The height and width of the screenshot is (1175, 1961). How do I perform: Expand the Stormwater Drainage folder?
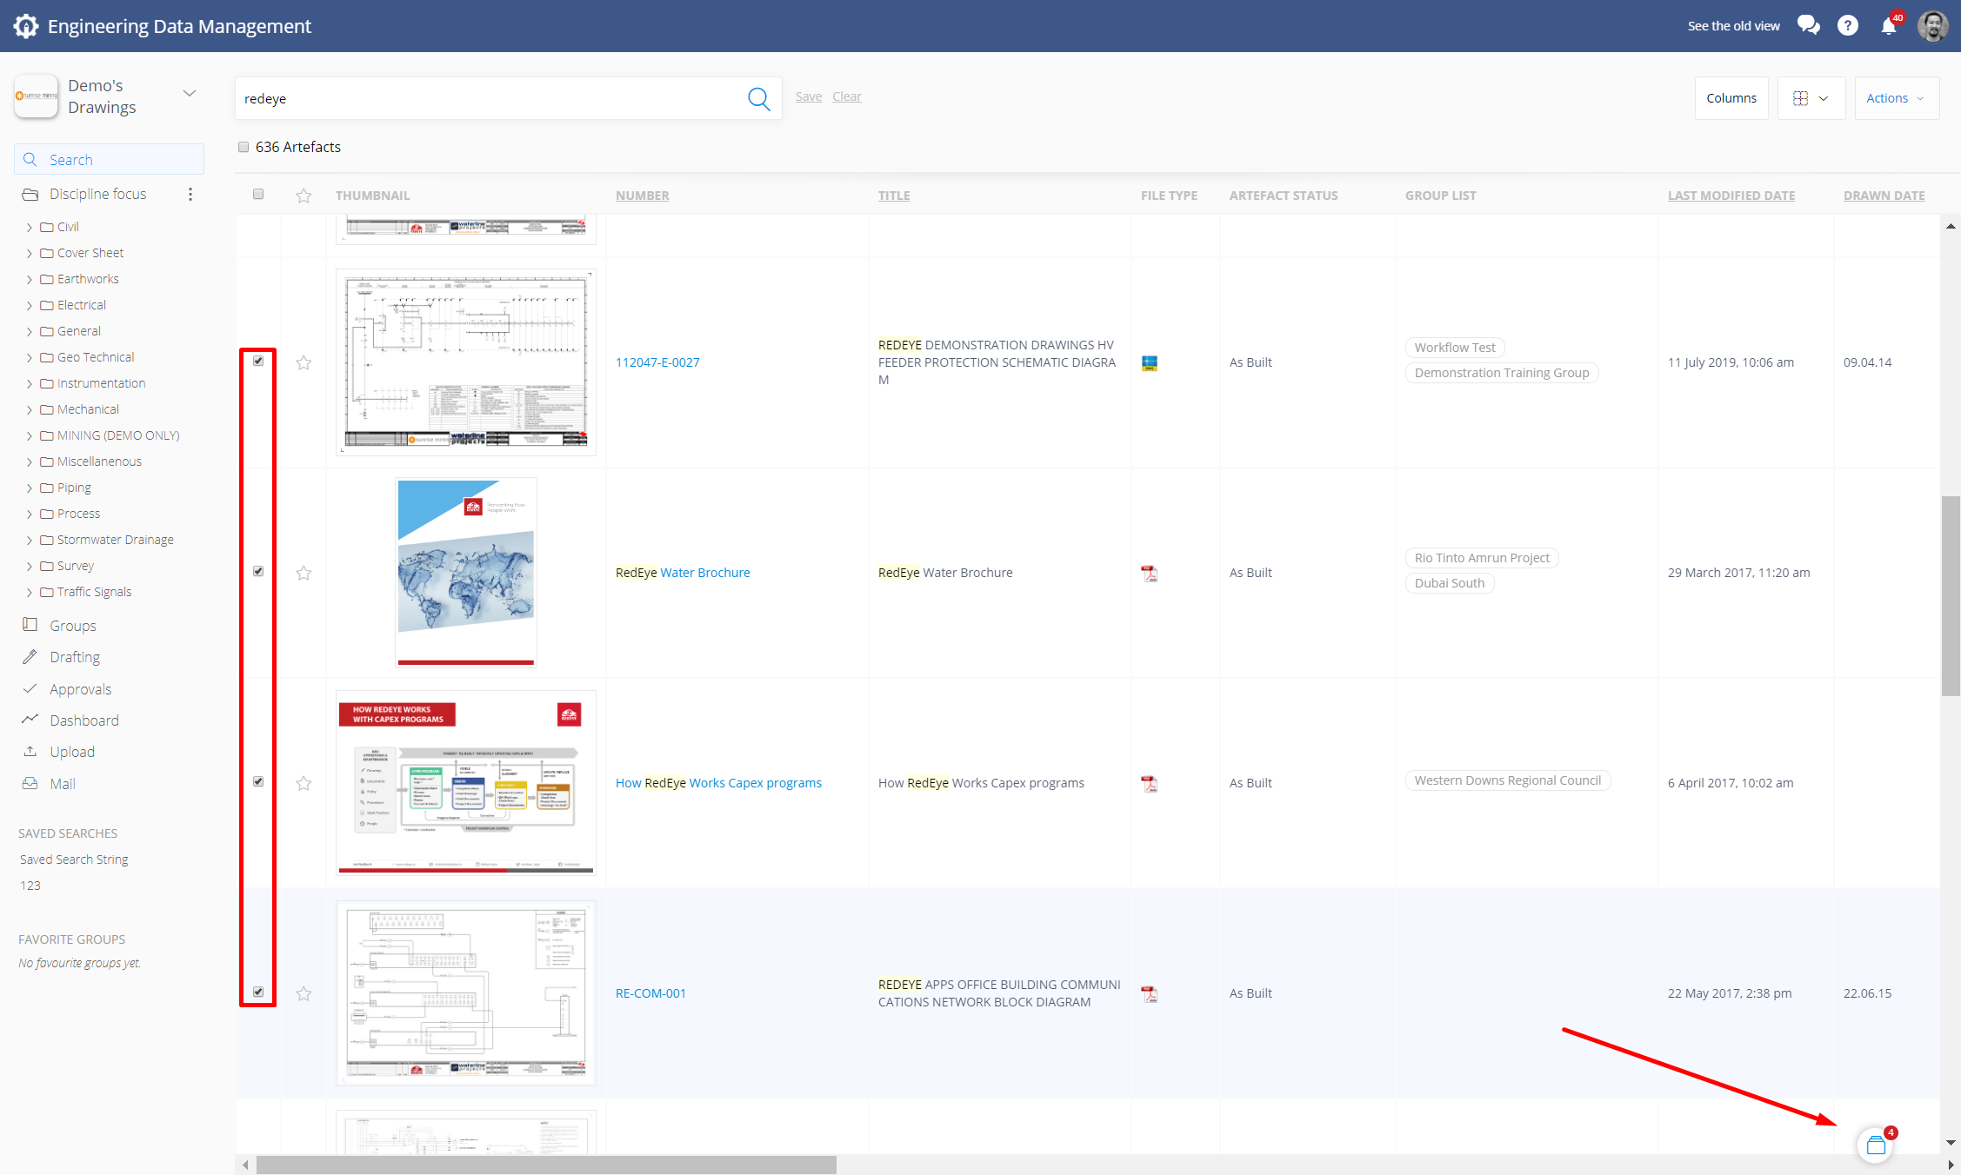click(x=29, y=540)
